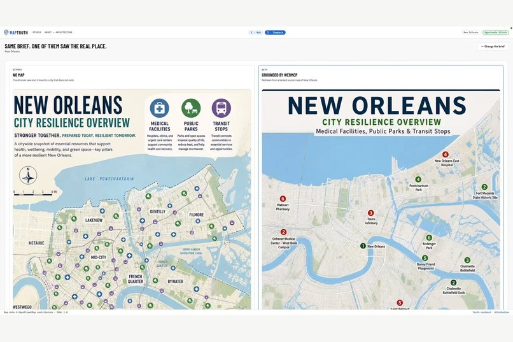
Task: Open the Attribution footer link
Action: [502, 312]
